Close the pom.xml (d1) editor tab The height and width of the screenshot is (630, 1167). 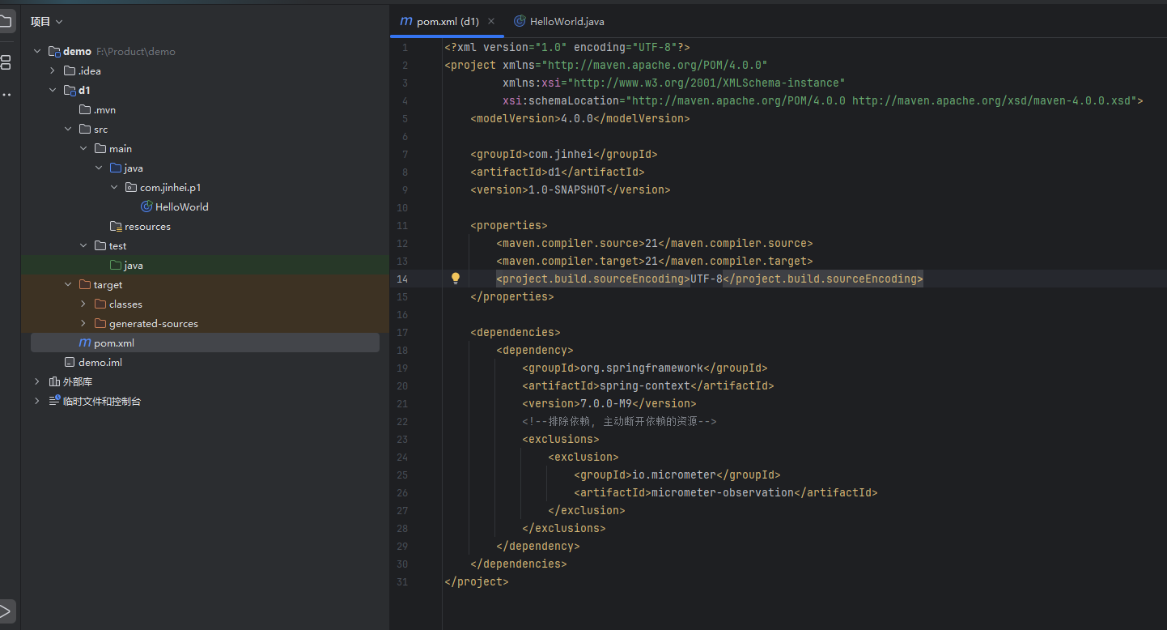[491, 21]
